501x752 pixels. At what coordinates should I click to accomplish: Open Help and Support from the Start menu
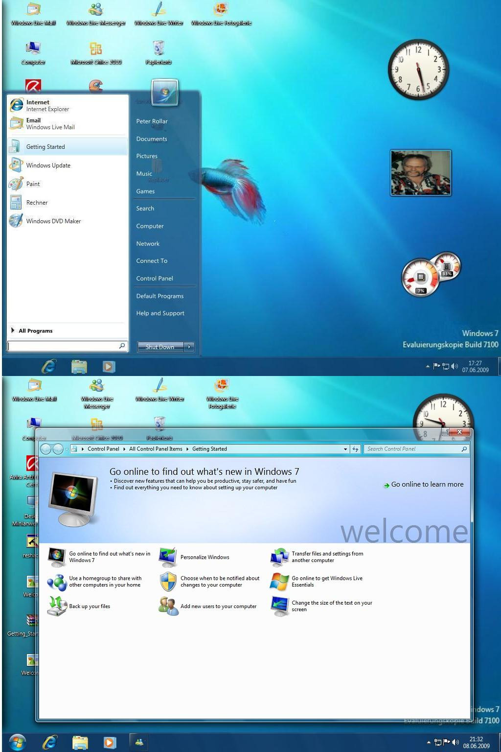point(160,313)
